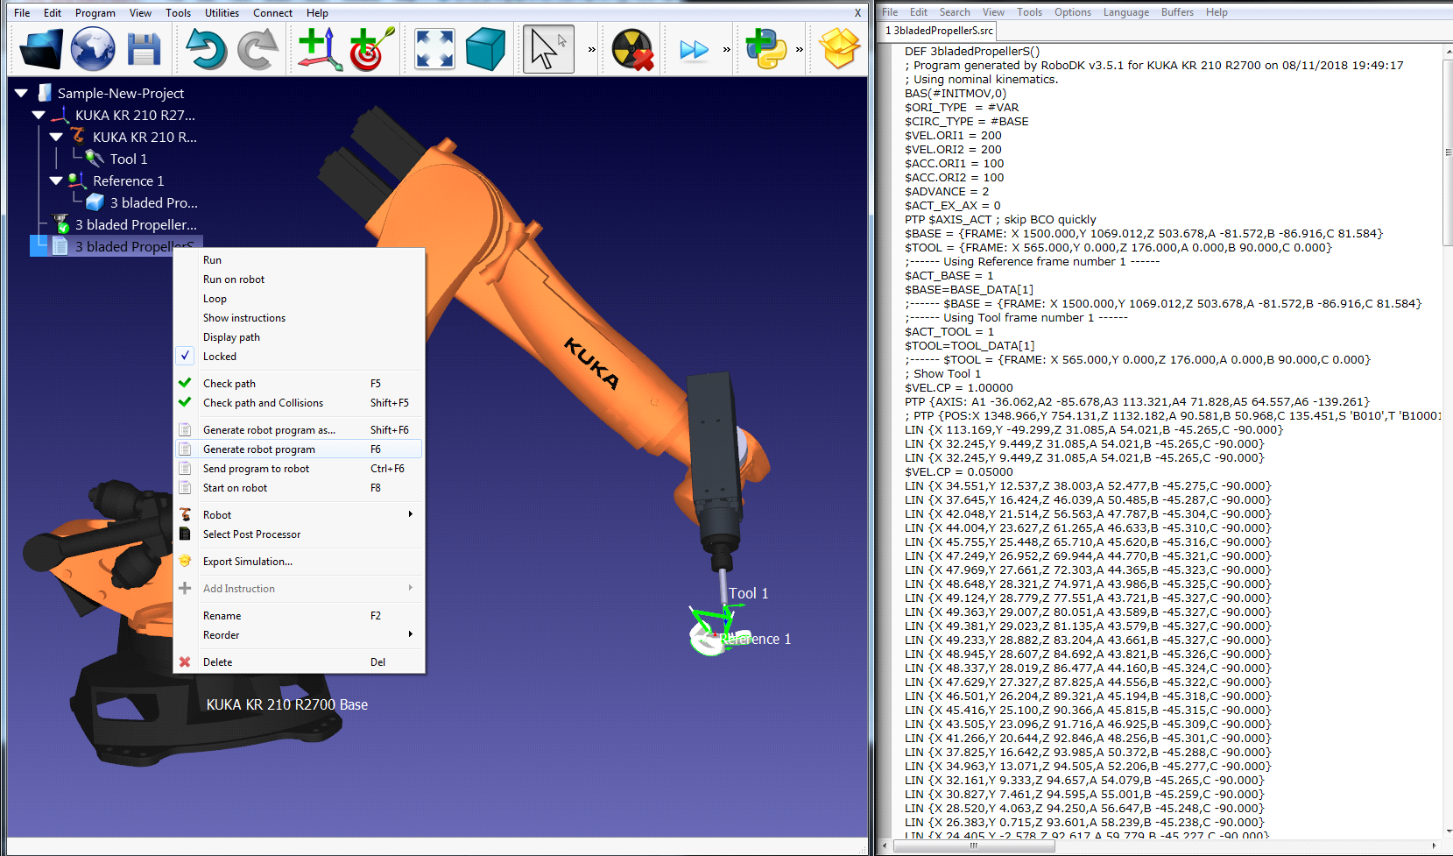The width and height of the screenshot is (1453, 856).
Task: Toggle the Check path option
Action: pyautogui.click(x=229, y=383)
